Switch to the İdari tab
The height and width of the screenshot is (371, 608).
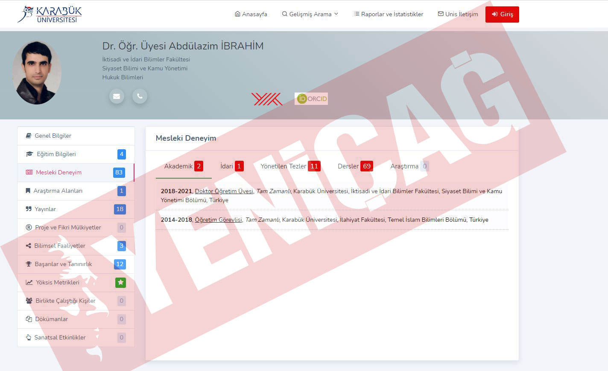coord(232,166)
